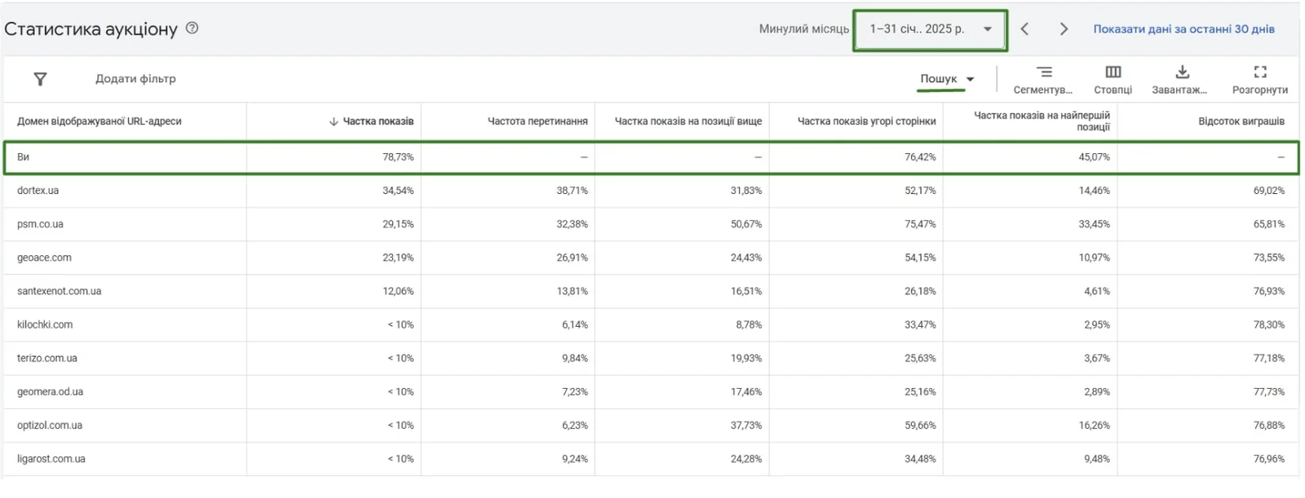Select the geomera.od.ua row
The height and width of the screenshot is (498, 1305).
tap(651, 391)
